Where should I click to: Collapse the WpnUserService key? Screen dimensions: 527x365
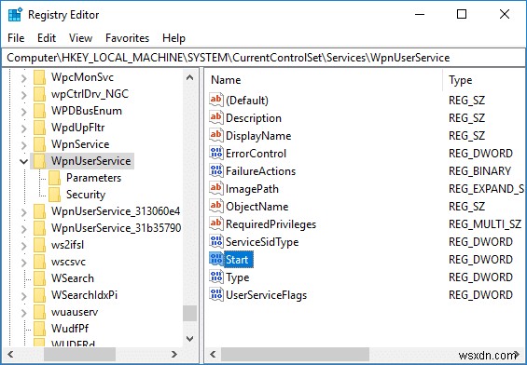tap(23, 161)
